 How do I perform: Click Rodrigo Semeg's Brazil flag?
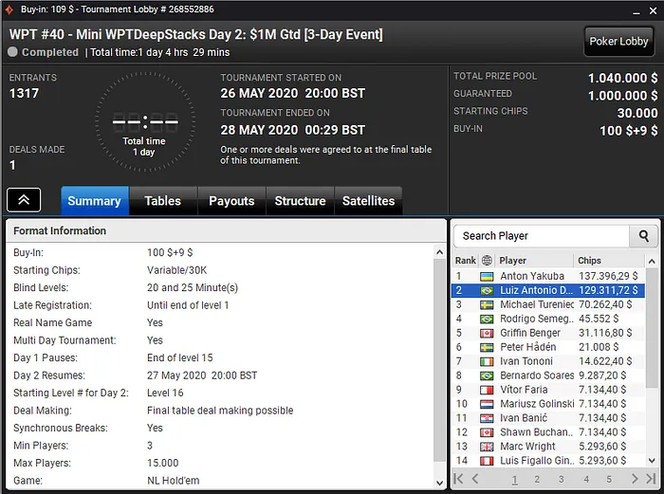click(x=487, y=320)
